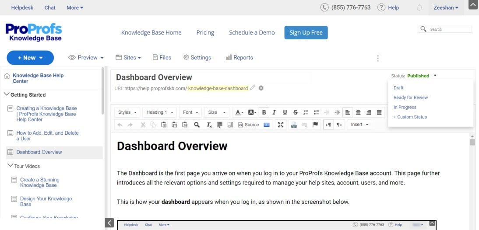479x230 pixels.
Task: Collapse the Tour Videos folder
Action: 10,166
